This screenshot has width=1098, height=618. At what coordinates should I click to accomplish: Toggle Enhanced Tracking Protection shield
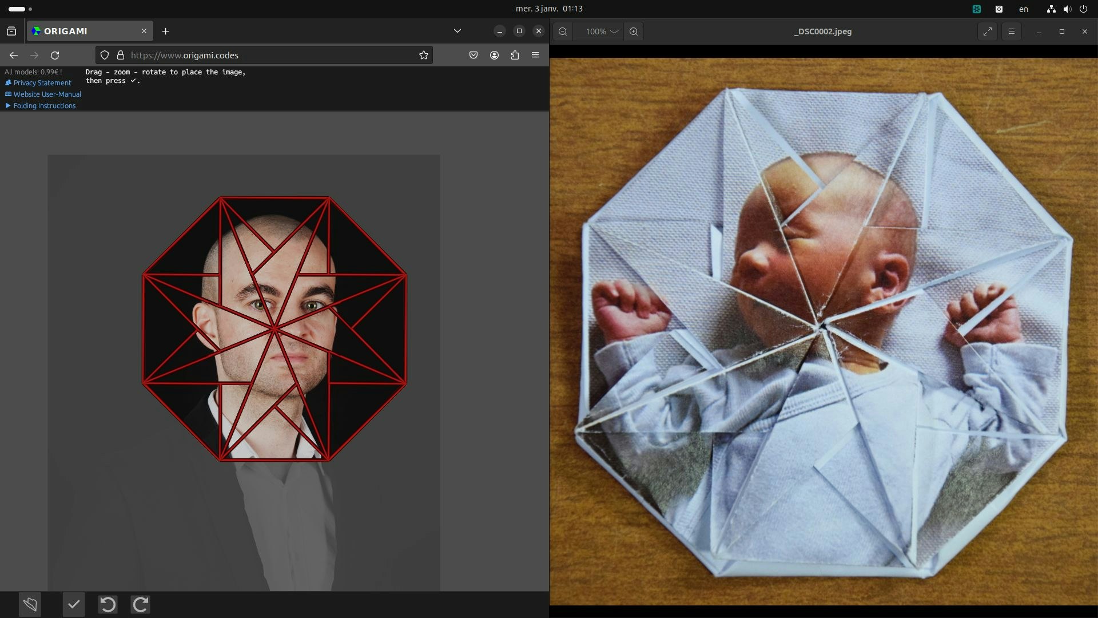pos(104,55)
